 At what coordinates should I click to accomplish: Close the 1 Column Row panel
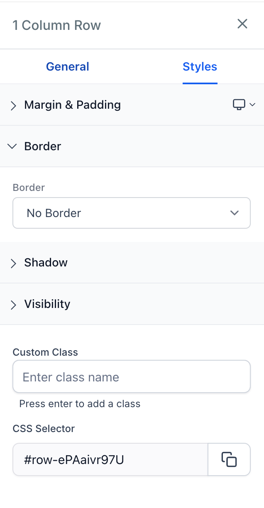click(242, 24)
